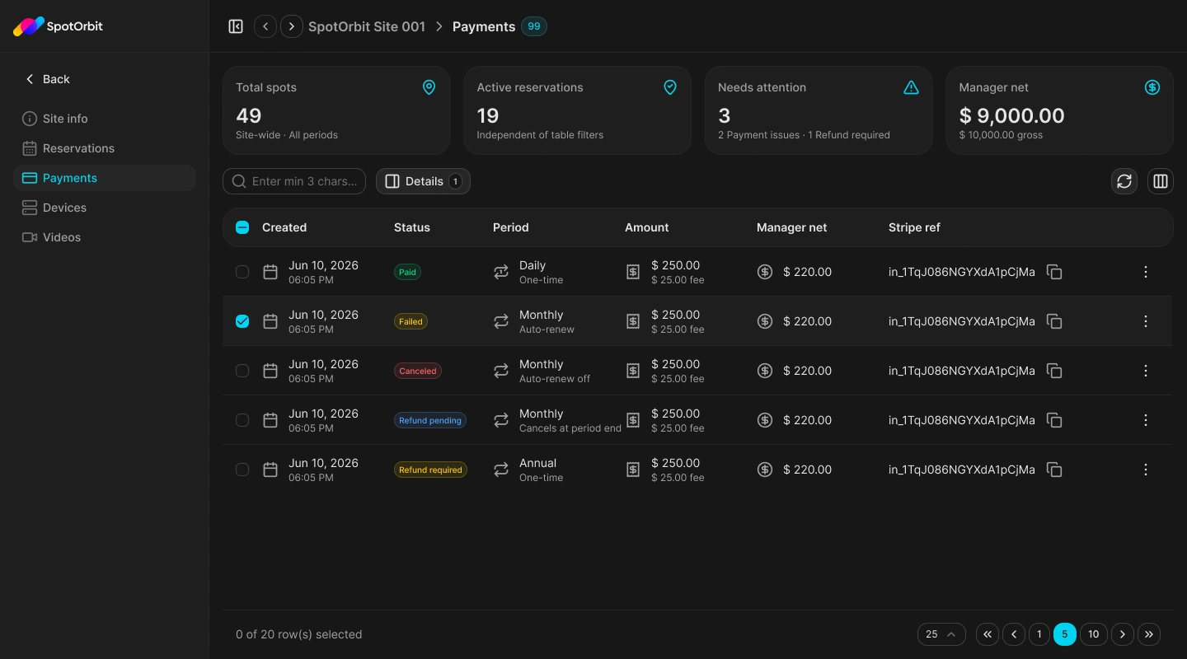The height and width of the screenshot is (659, 1187).
Task: Go forward using header right chevron
Action: coord(292,26)
